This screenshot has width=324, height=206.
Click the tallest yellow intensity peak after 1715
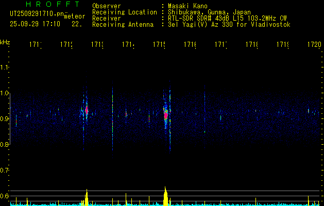click(x=165, y=196)
